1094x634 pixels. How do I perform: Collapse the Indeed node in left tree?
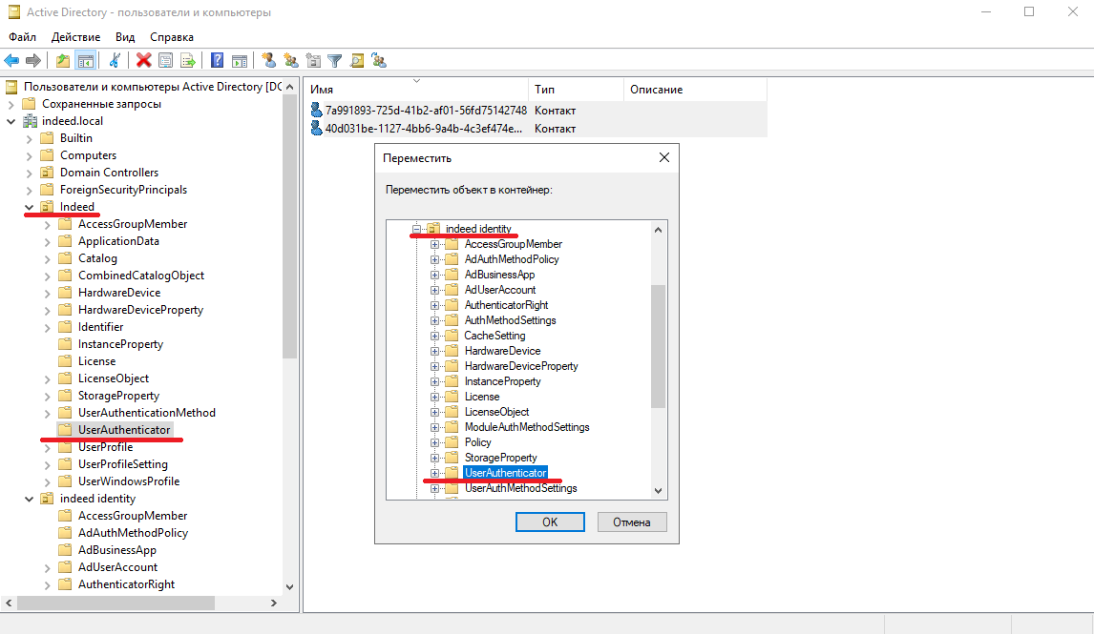tap(29, 207)
